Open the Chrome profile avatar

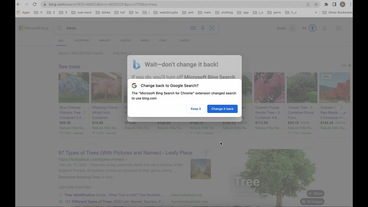pyautogui.click(x=342, y=4)
